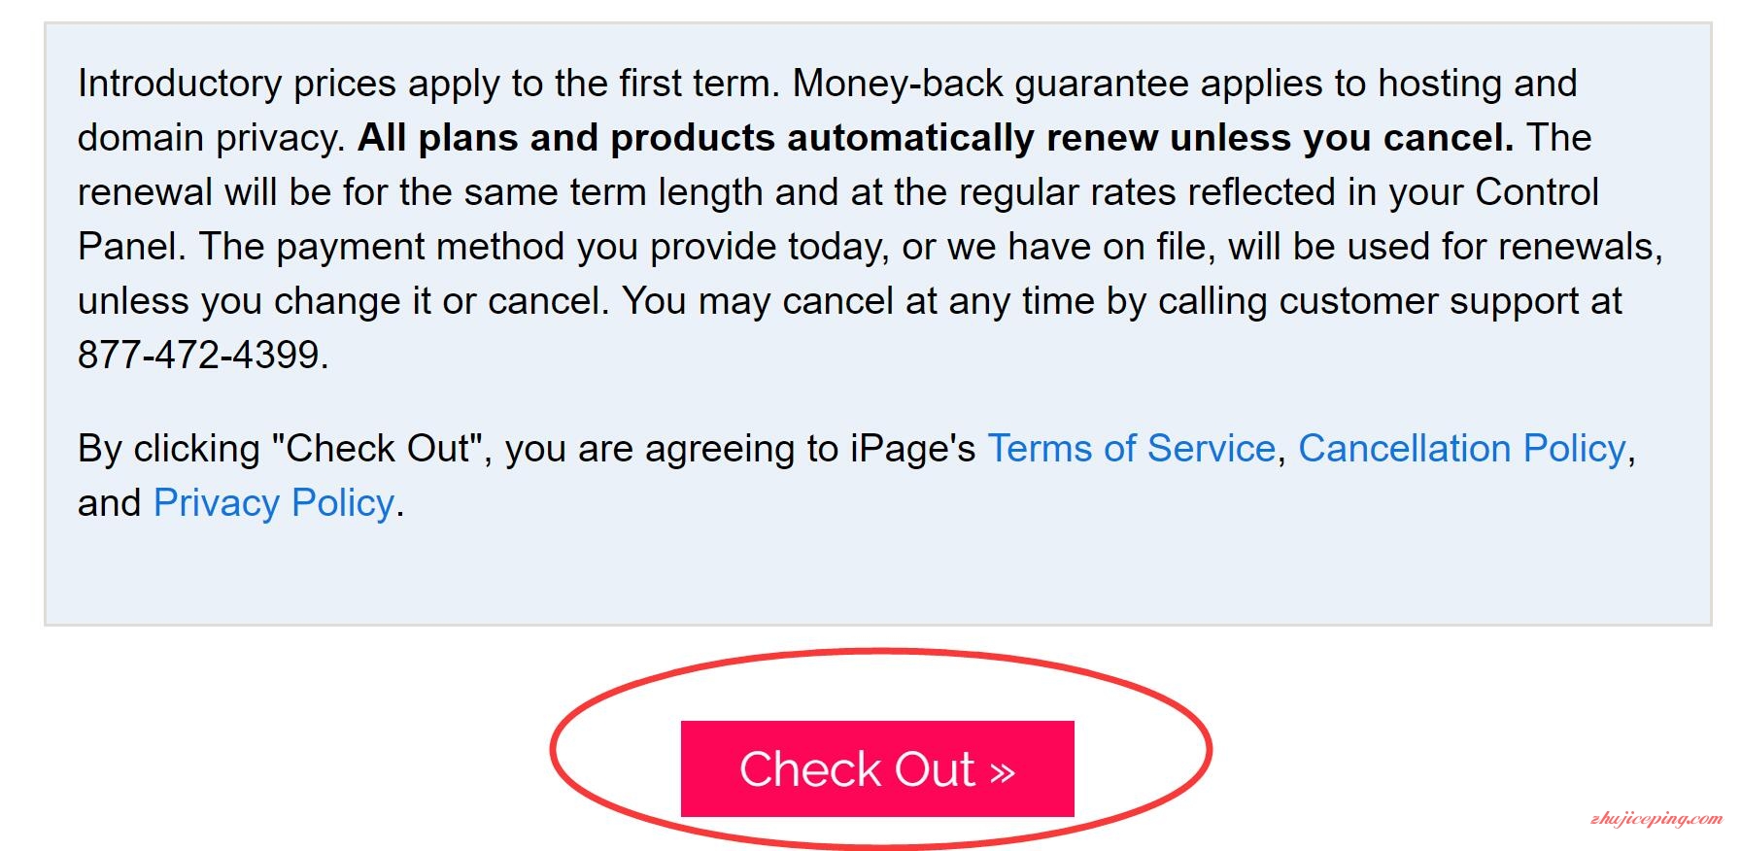
Task: Click the pink Check Out button
Action: tap(877, 768)
